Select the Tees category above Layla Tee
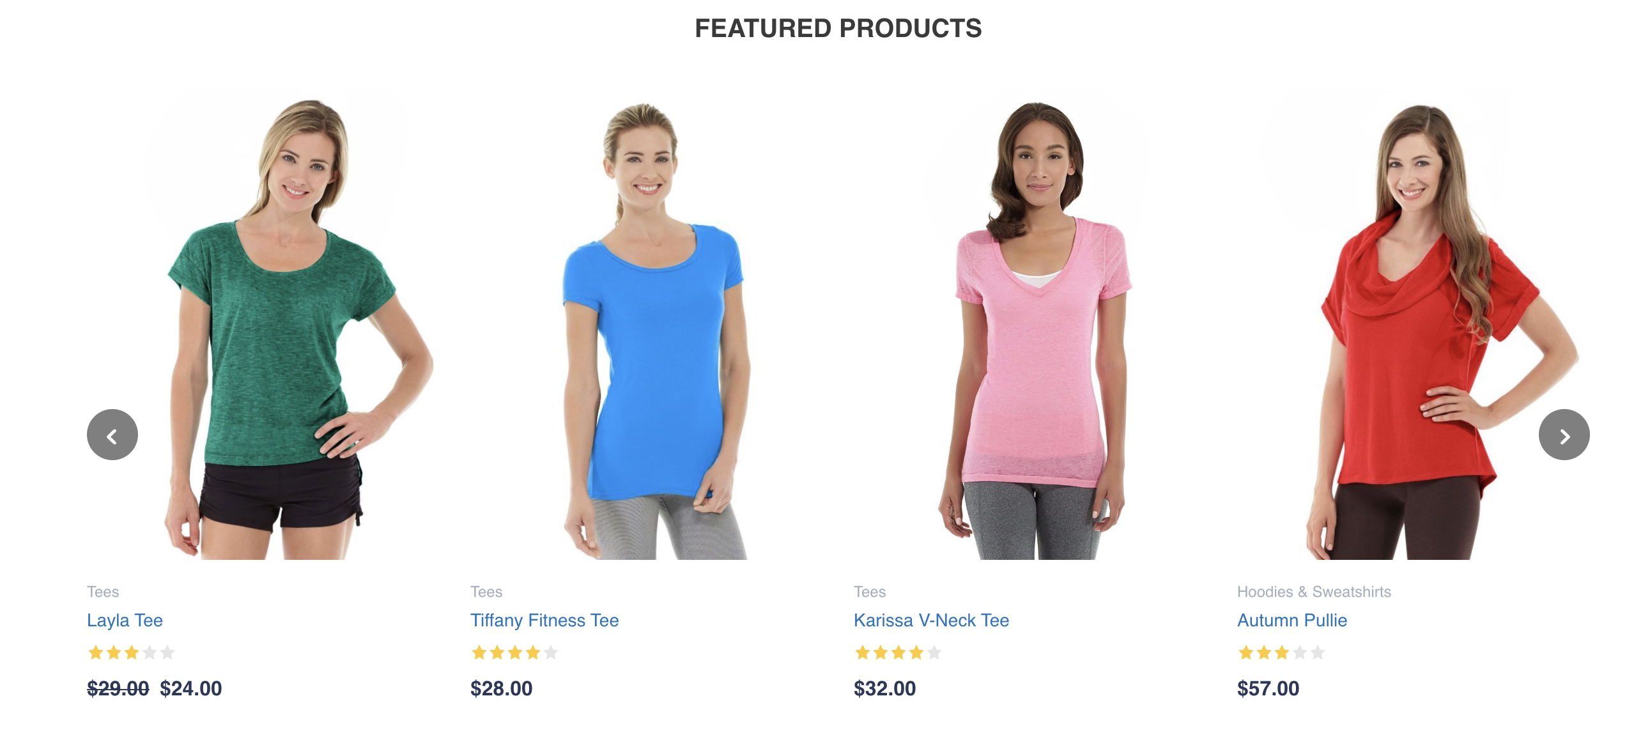The width and height of the screenshot is (1650, 735). click(x=103, y=591)
